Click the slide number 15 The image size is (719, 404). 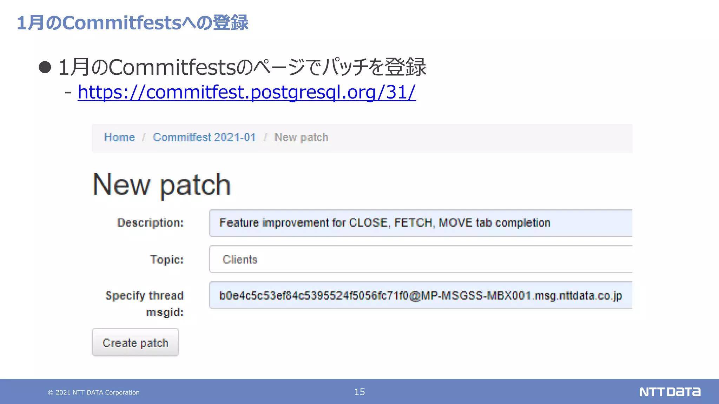click(x=359, y=392)
